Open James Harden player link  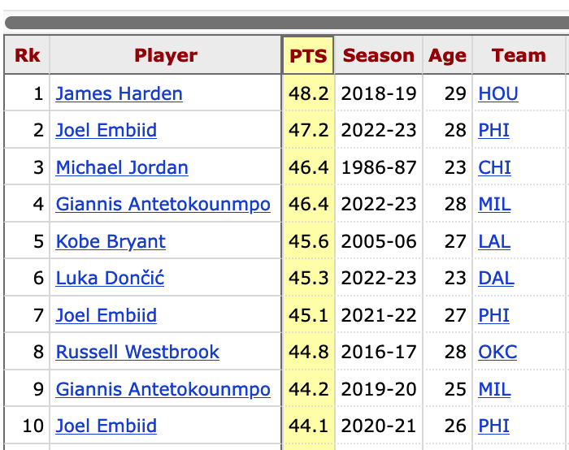click(x=119, y=93)
